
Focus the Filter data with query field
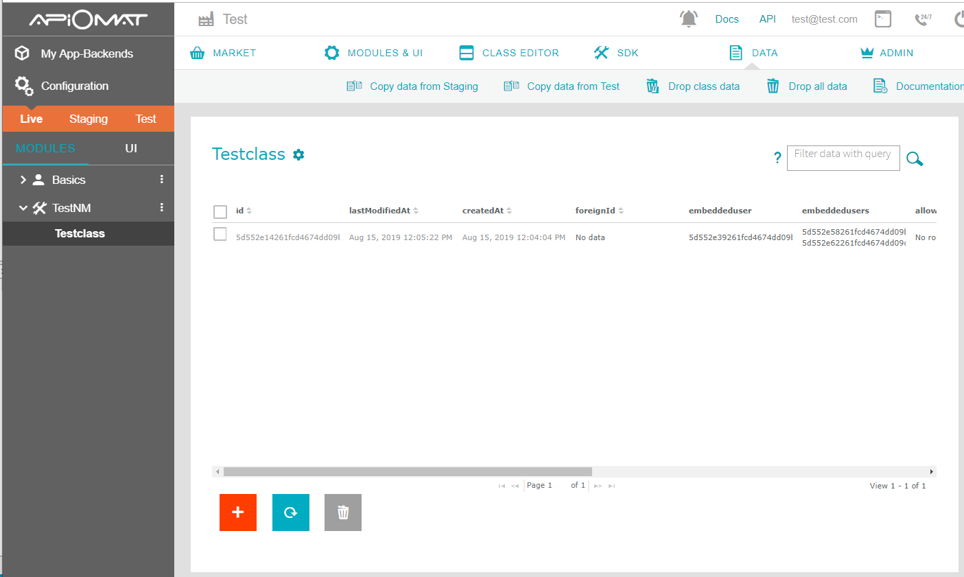point(843,158)
